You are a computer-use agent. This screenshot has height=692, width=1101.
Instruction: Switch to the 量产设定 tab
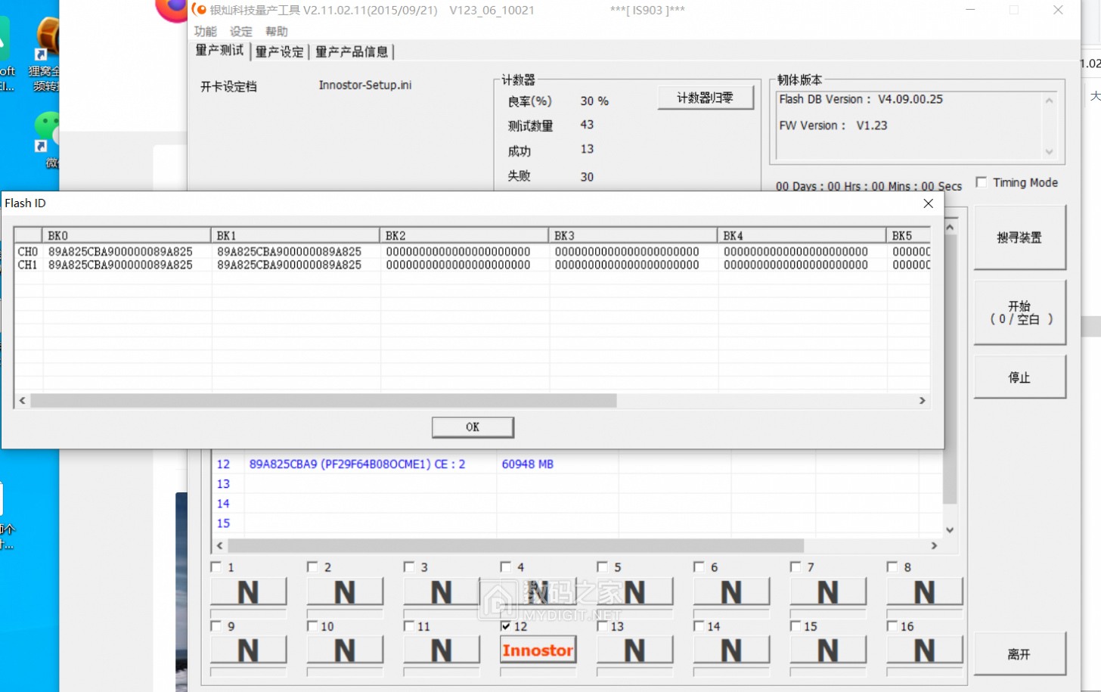click(x=279, y=51)
